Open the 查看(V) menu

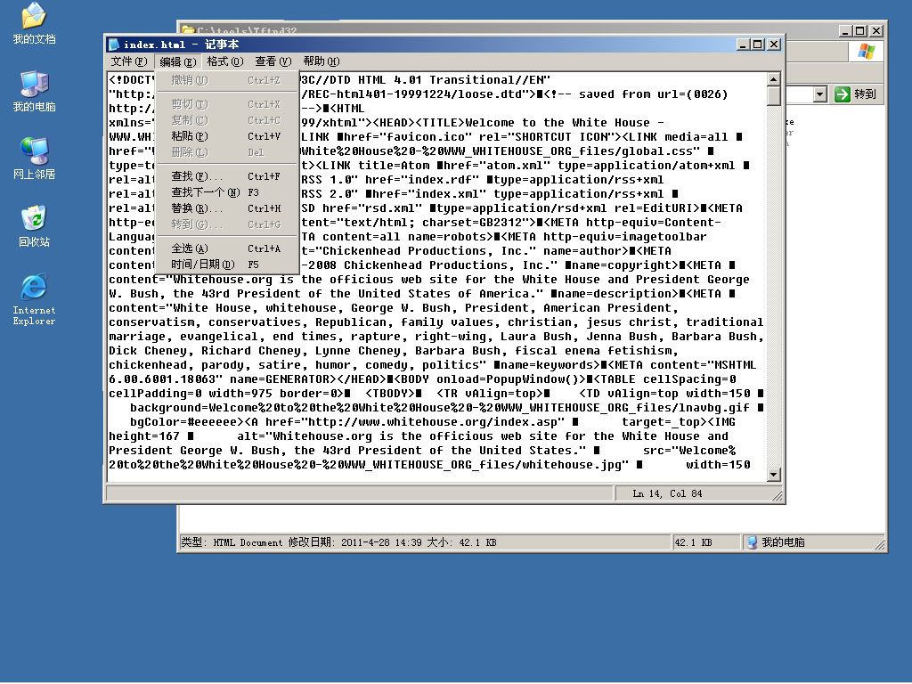point(273,61)
